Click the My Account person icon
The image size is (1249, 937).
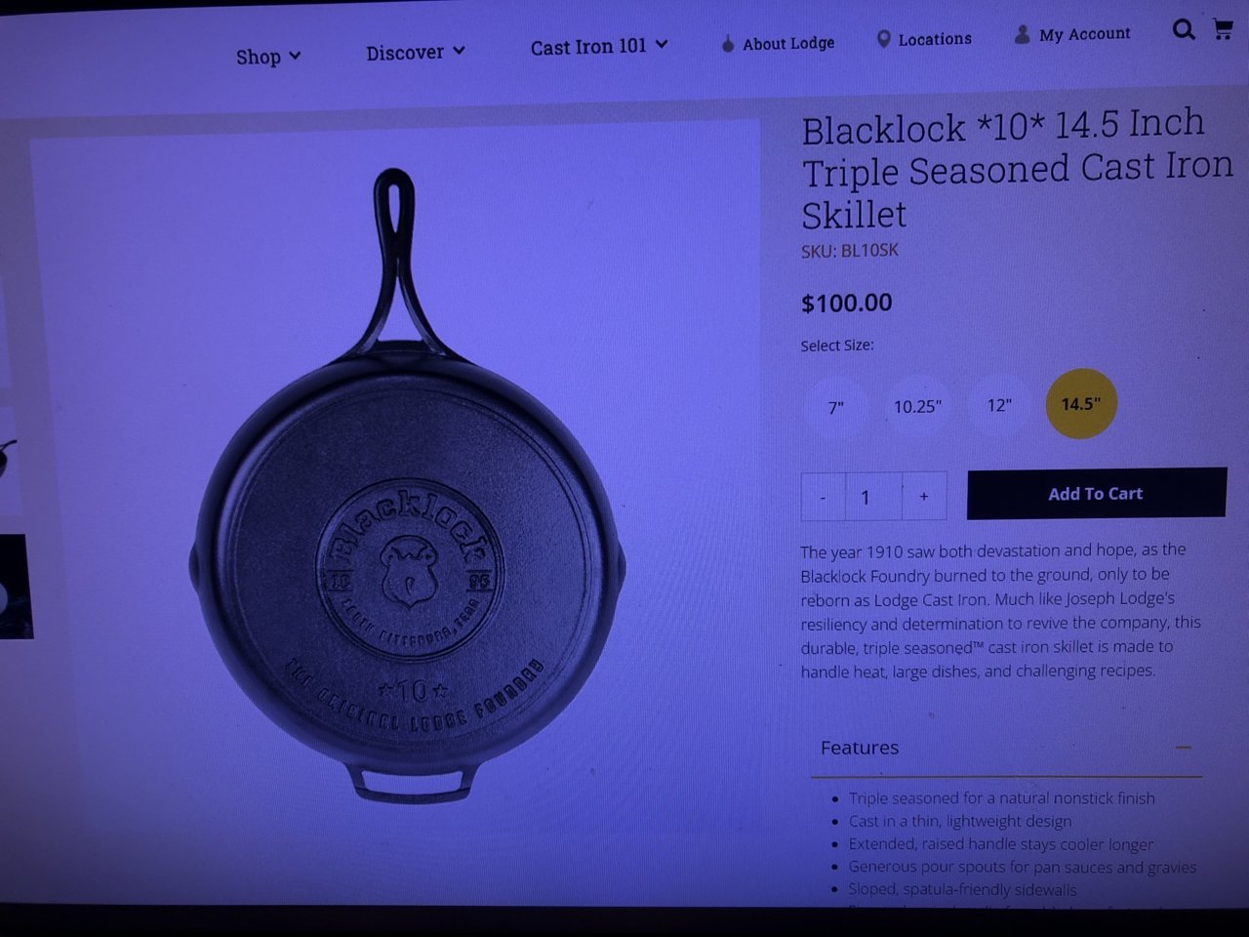(x=1022, y=35)
